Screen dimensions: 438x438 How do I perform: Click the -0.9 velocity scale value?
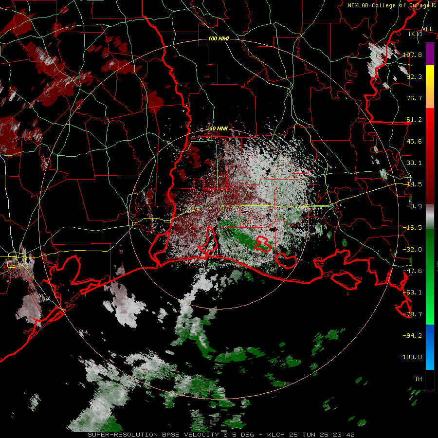coord(414,206)
